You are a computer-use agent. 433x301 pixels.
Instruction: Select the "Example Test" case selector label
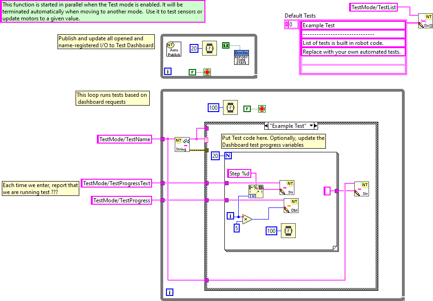pos(288,125)
